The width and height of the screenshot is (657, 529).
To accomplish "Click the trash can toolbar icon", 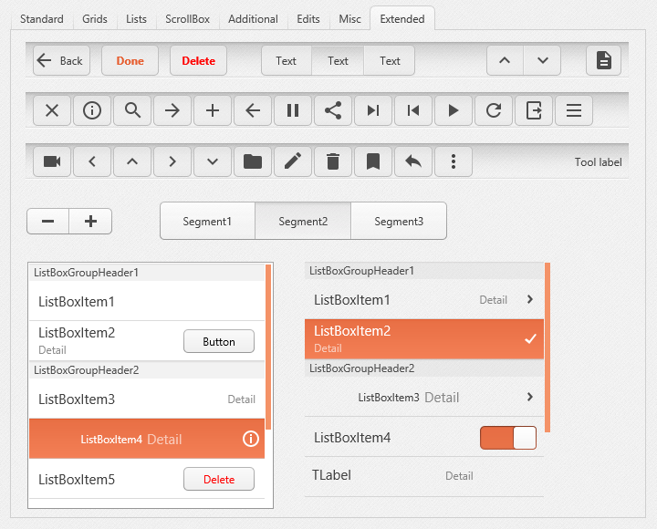I will 333,161.
